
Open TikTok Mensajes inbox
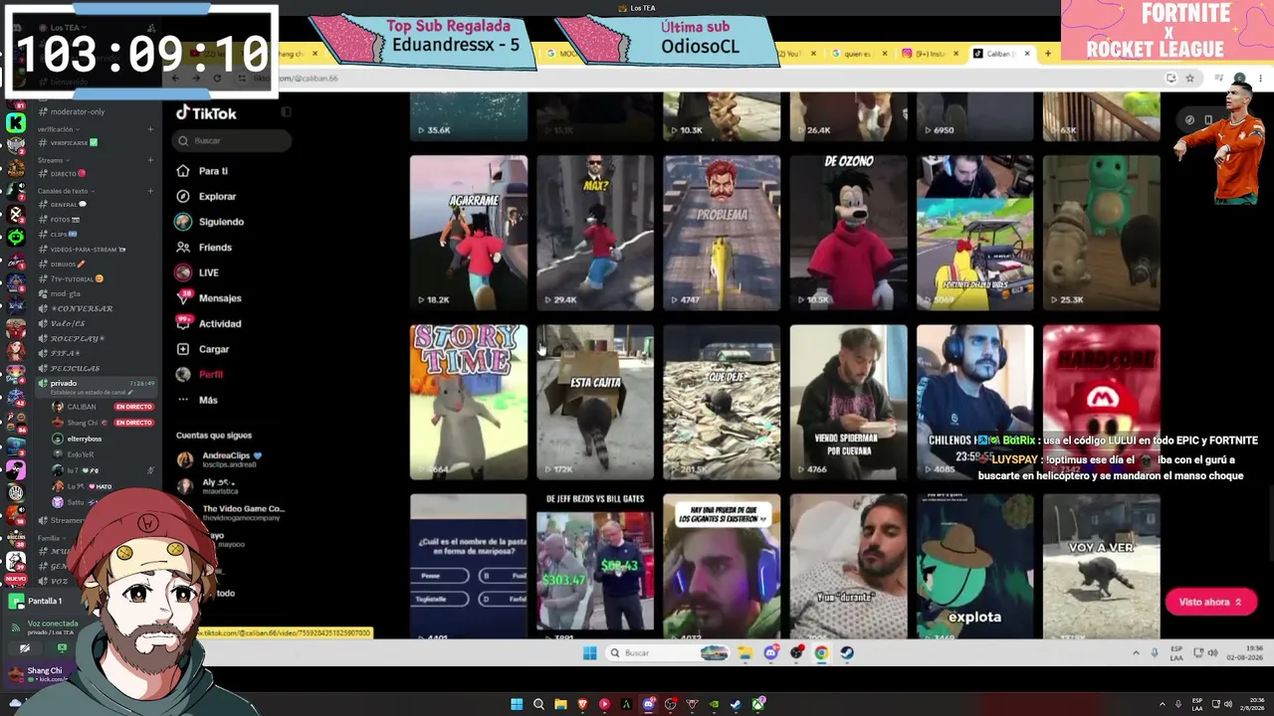[x=209, y=297]
